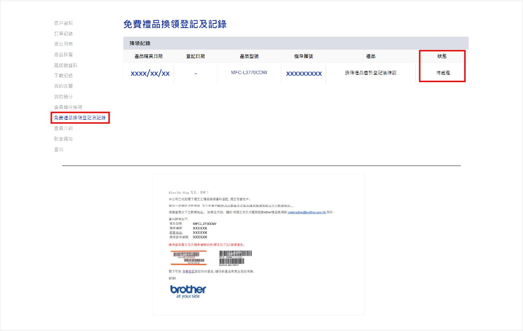This screenshot has height=331, width=523.
Task: Check 我的積分 in the sidebar
Action: [63, 97]
